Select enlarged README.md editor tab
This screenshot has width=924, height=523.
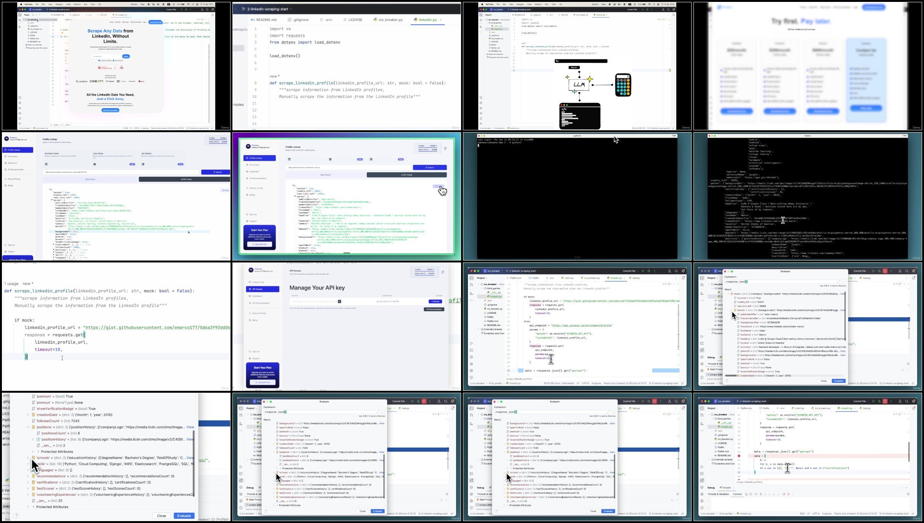(x=264, y=20)
